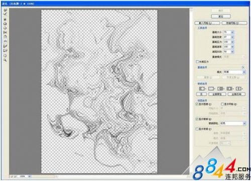251x181 pixels.
Task: Select the Twirl Clockwise tool
Action: (6, 20)
